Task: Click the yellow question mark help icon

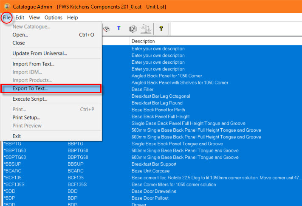Action: (x=161, y=29)
